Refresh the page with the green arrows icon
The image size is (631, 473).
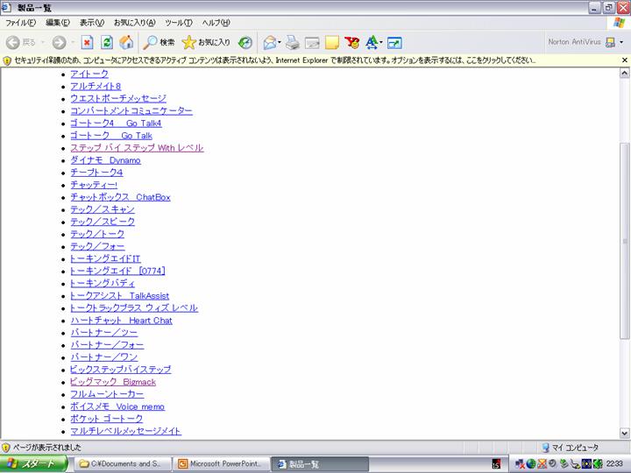coord(107,42)
